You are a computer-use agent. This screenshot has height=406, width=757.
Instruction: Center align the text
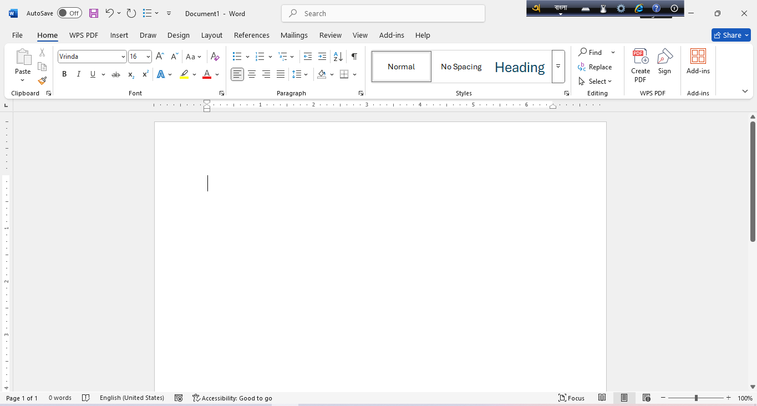(252, 74)
